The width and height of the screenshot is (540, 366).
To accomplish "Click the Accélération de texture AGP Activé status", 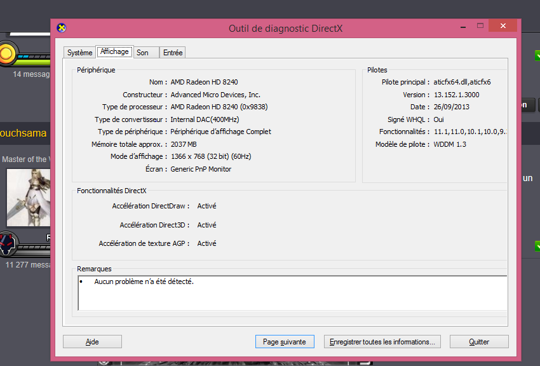I will 206,243.
